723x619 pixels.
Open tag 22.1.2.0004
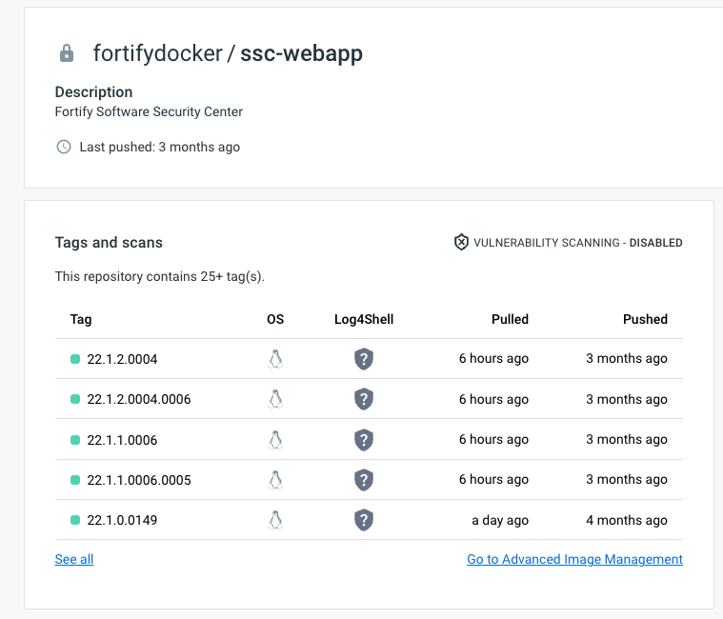click(122, 359)
